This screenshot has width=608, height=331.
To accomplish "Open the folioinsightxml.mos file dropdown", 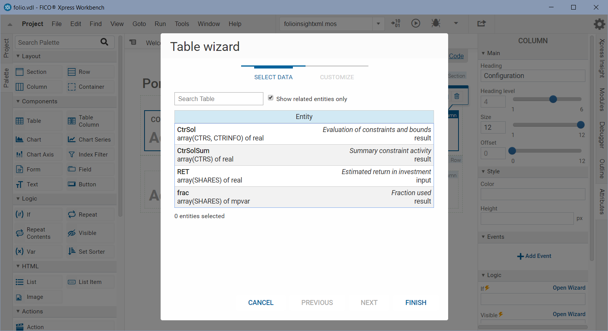I will pos(378,24).
